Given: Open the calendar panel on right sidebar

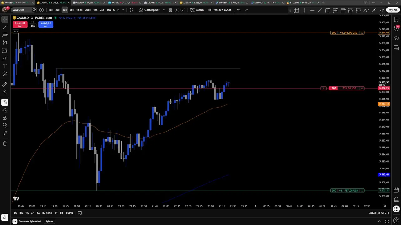Looking at the screenshot, I should pyautogui.click(x=396, y=190).
